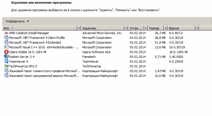Open the Имя column filter arrow
Screen dimensions: 212x116
(x=79, y=28)
